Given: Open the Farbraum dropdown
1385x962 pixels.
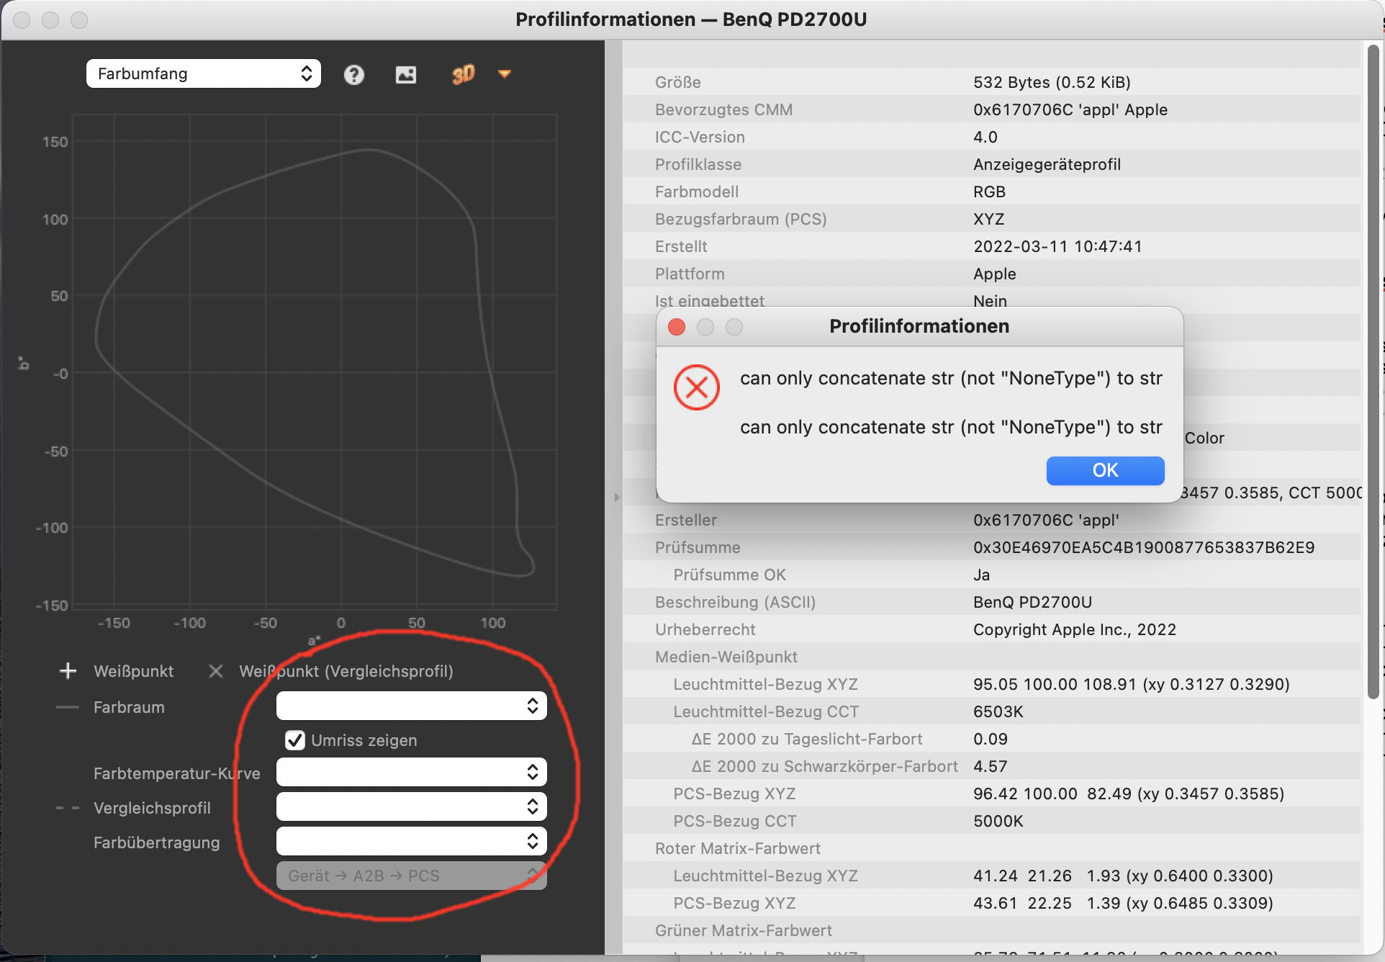Looking at the screenshot, I should tap(410, 706).
